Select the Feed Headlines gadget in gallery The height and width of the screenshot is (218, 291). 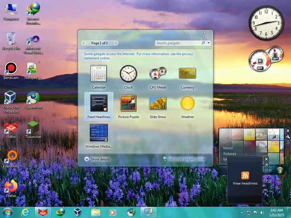99,106
